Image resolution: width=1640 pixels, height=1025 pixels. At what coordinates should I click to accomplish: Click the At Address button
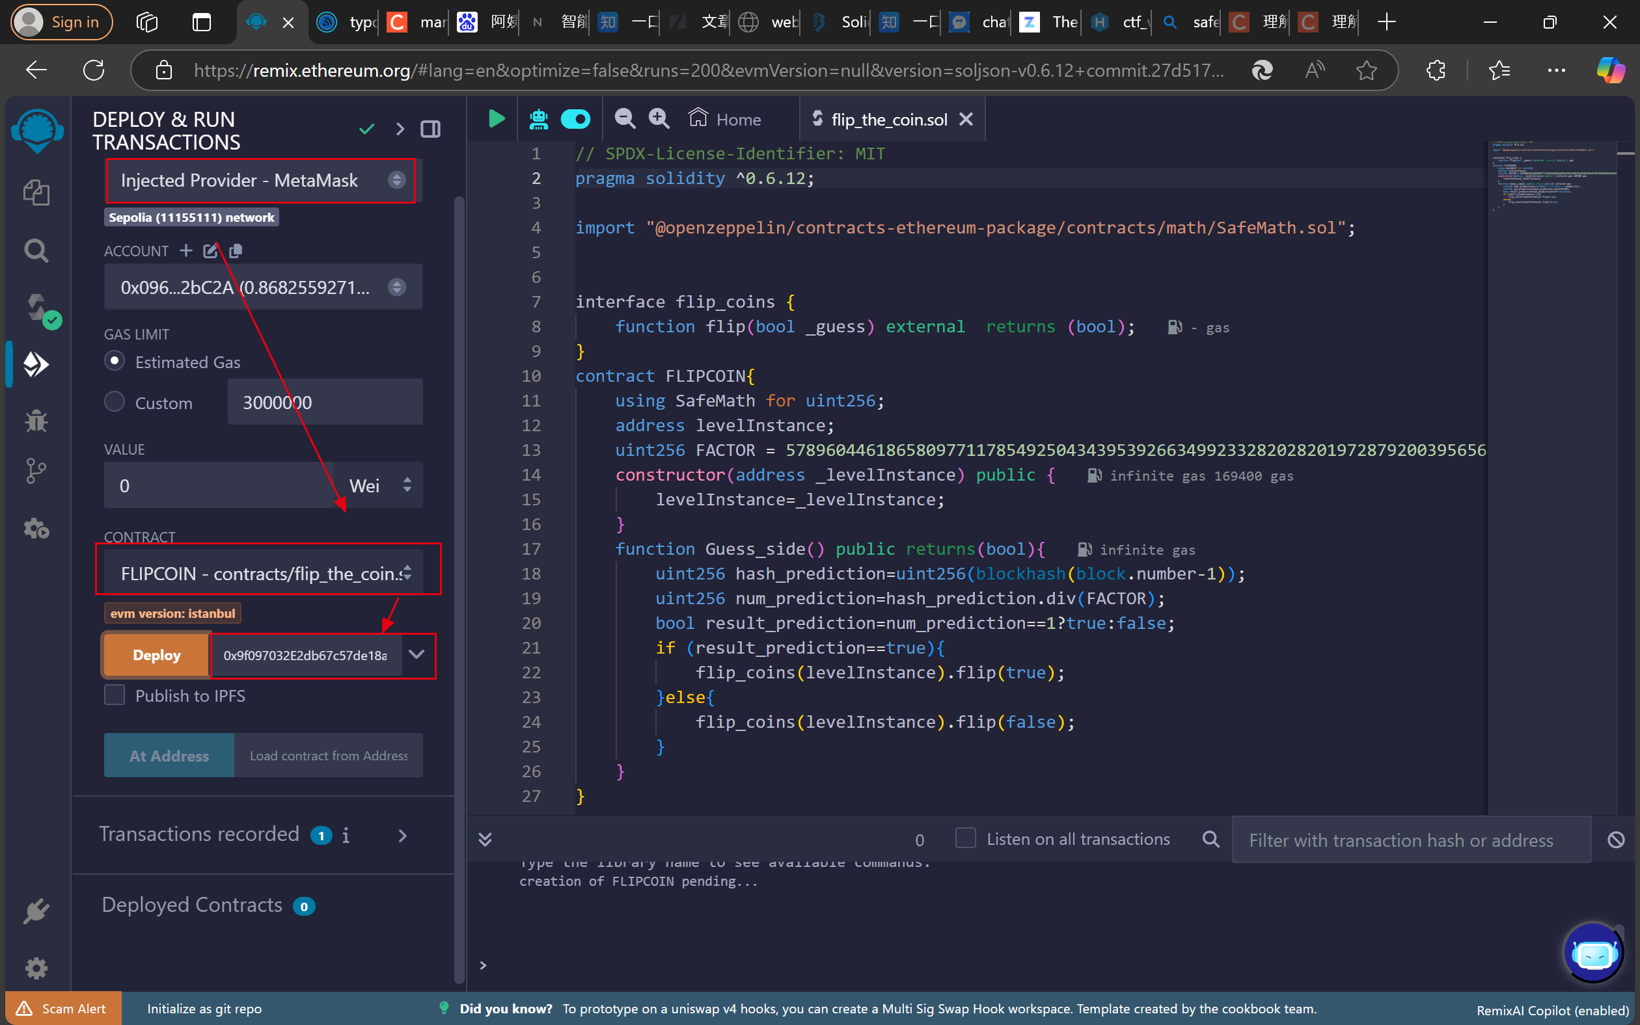click(169, 755)
